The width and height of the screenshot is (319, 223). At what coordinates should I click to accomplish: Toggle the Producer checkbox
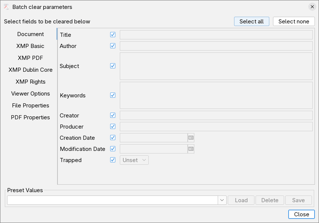pos(112,126)
